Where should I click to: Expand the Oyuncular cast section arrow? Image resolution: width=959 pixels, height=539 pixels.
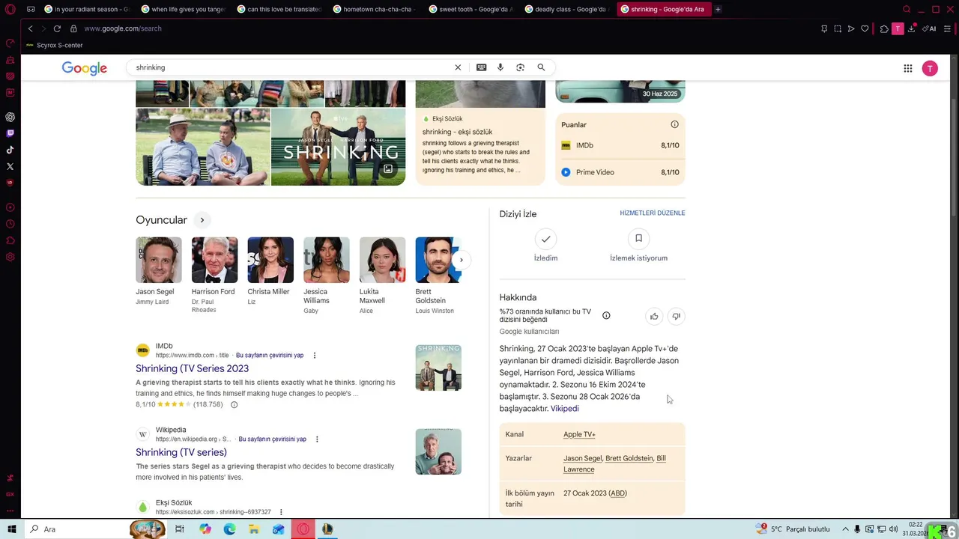(202, 220)
